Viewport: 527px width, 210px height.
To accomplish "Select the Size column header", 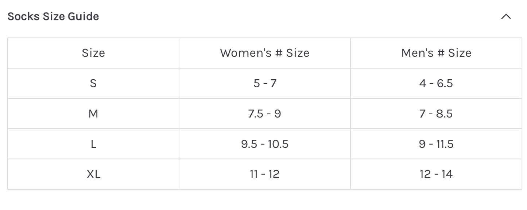I will point(93,53).
